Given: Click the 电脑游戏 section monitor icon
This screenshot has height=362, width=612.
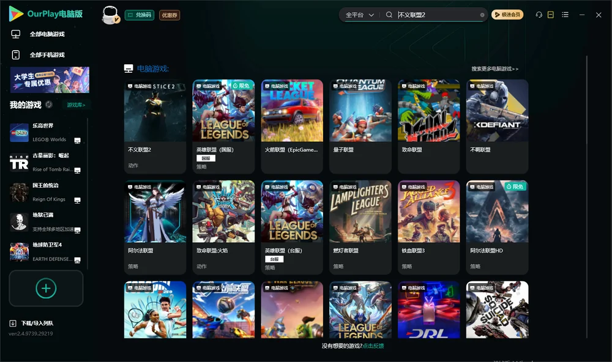Looking at the screenshot, I should [129, 68].
